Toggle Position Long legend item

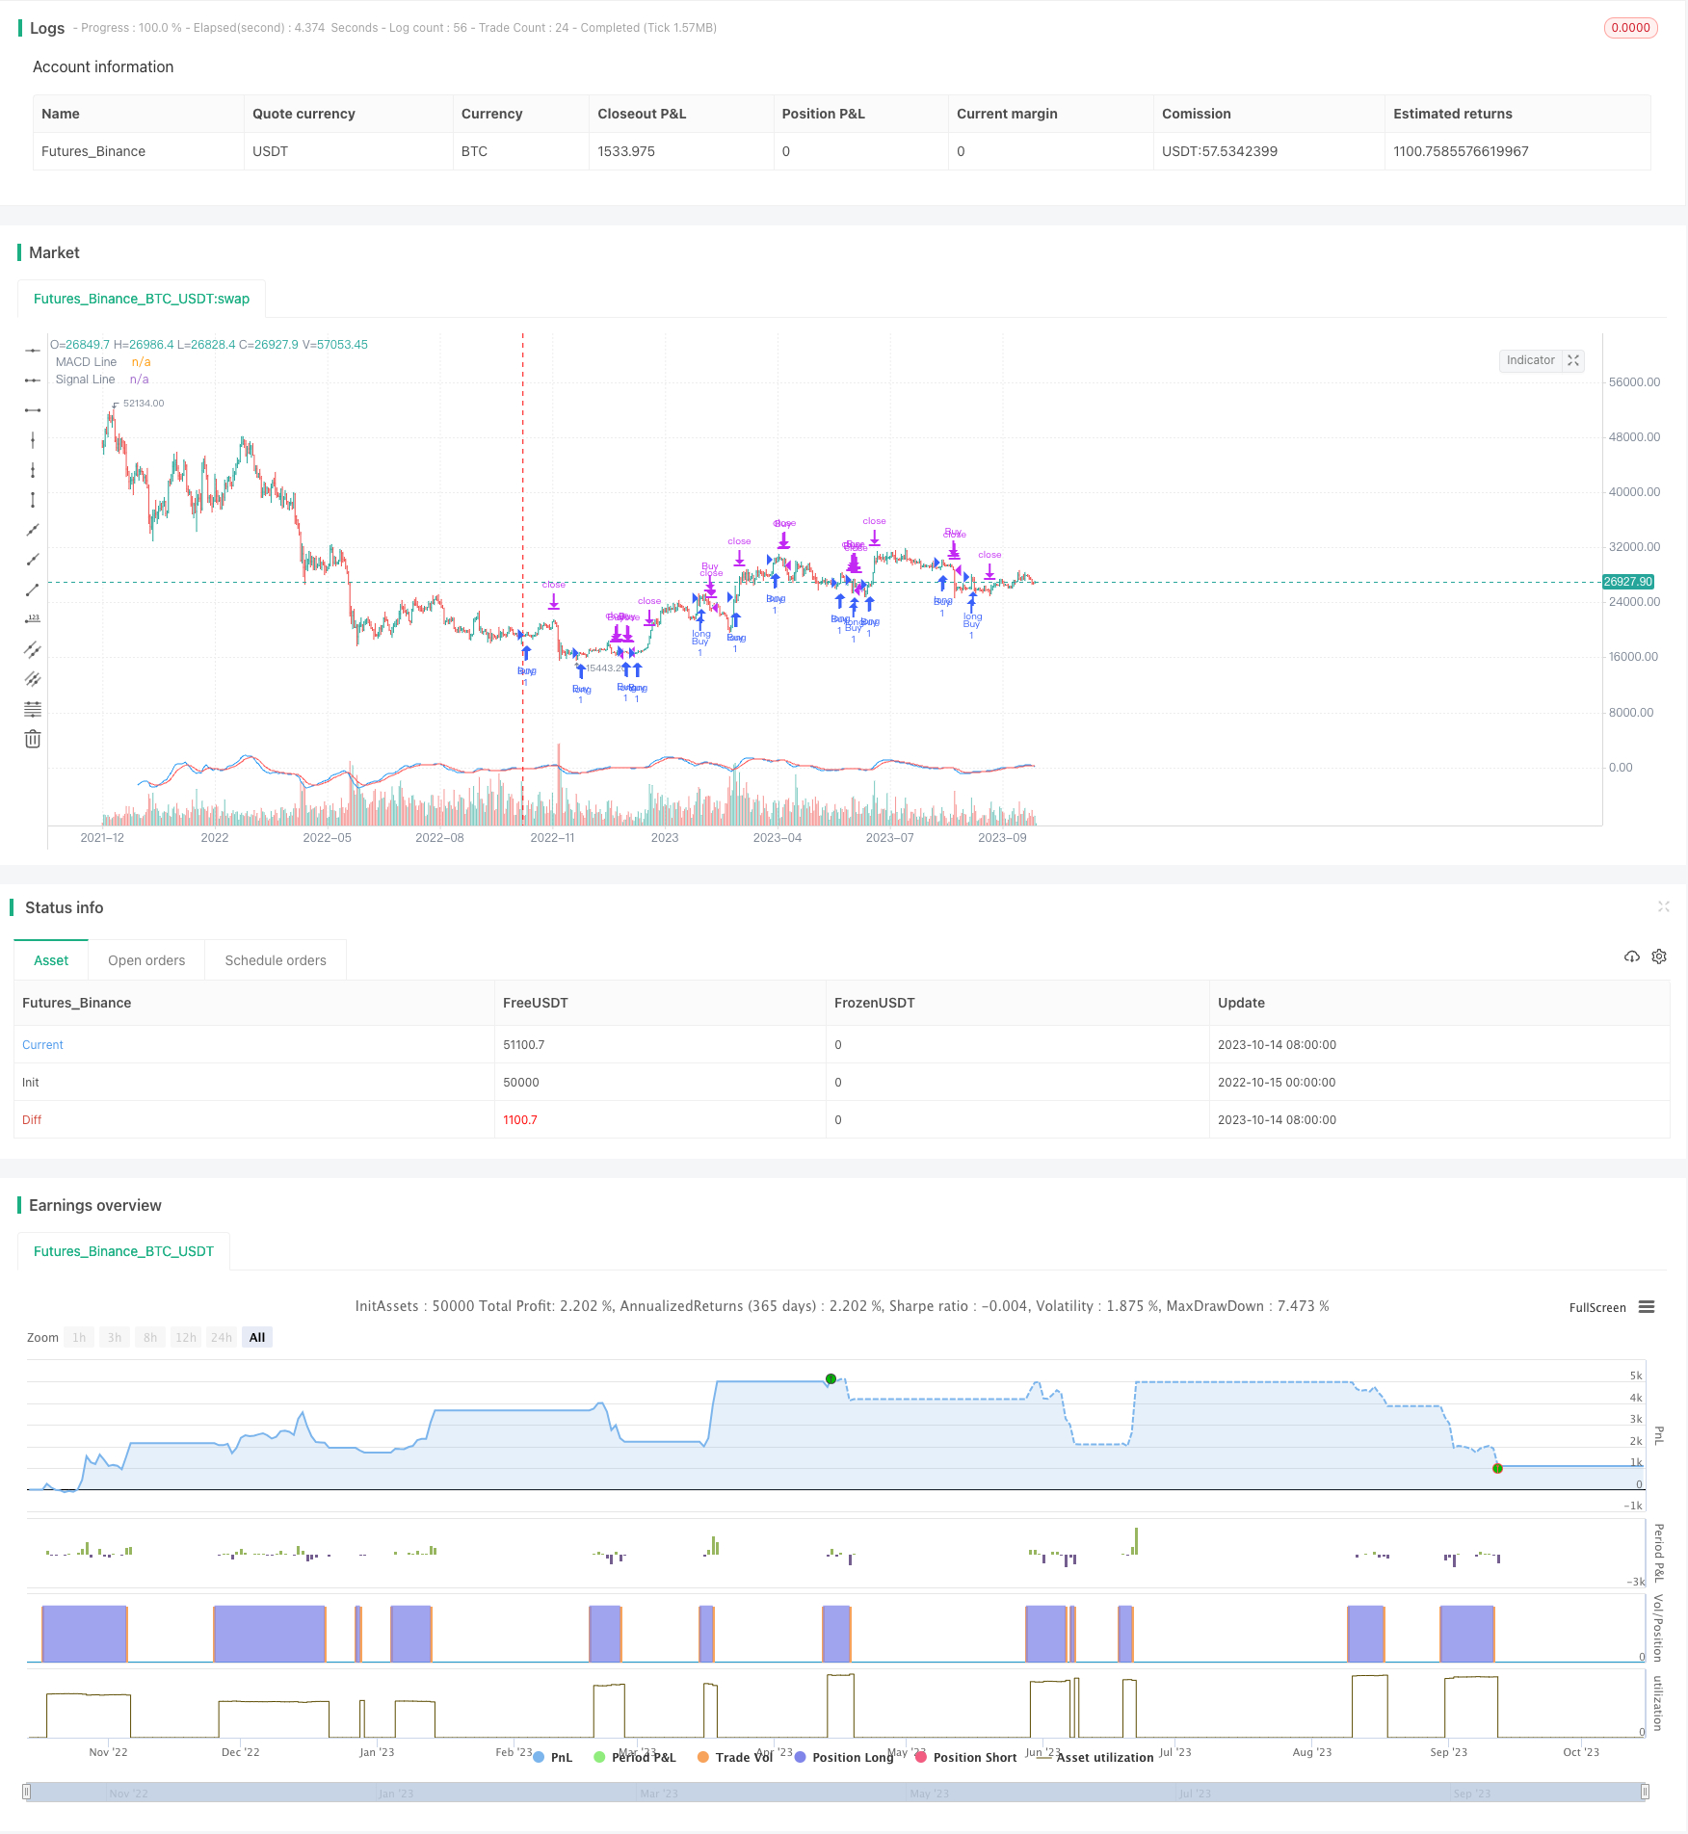[844, 1757]
